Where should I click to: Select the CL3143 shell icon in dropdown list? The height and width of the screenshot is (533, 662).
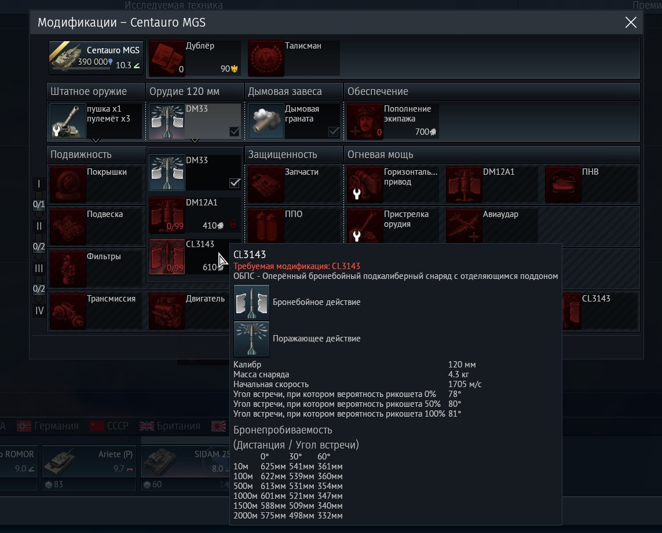point(167,256)
